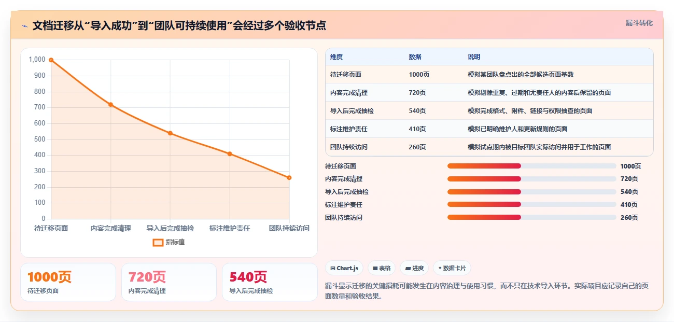Click the 1000页 value in the table
The image size is (674, 322).
click(419, 75)
